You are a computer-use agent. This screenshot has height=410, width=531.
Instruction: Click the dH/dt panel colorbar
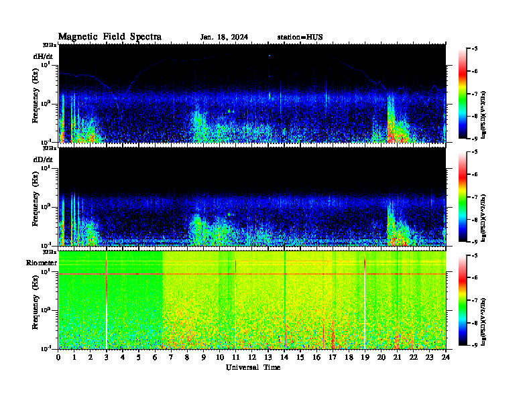462,94
